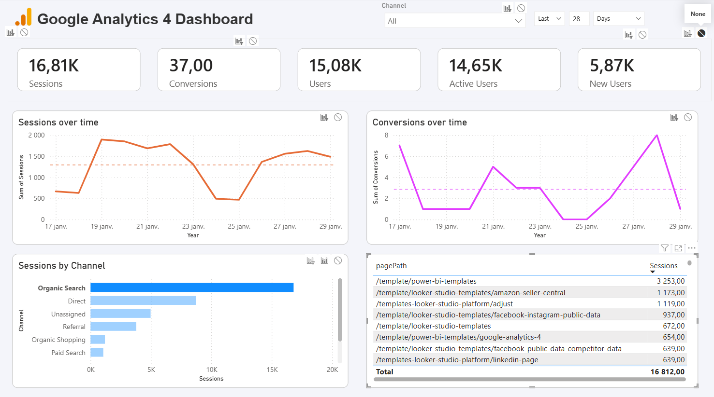Click the chart-filter icon beside the Channel slicer

pos(507,8)
